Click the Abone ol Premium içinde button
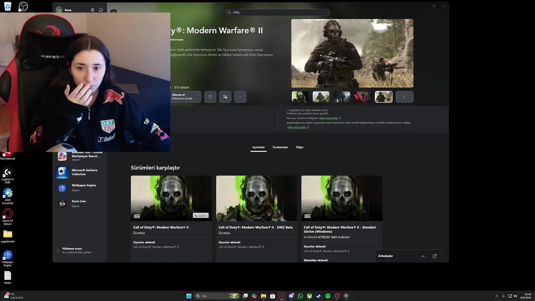535x301 pixels. pos(186,97)
